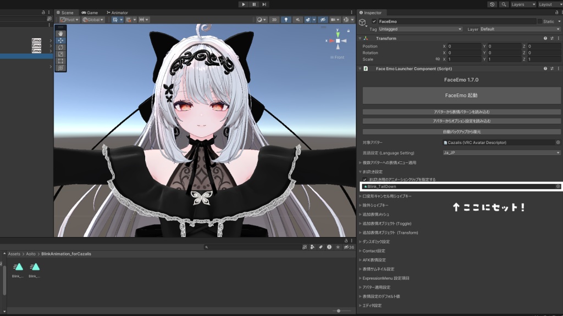Viewport: 563px width, 316px height.
Task: Click 自動バックアップから復元 button
Action: pyautogui.click(x=461, y=132)
